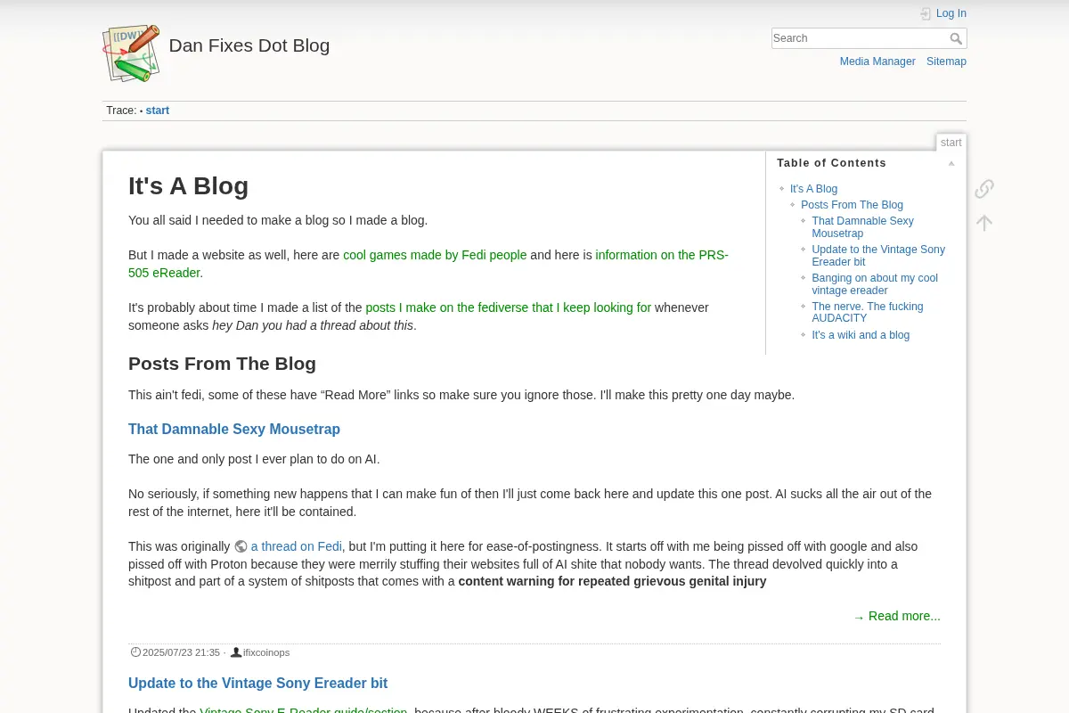Click the clock icon beside post date
1069x713 pixels.
tap(135, 652)
